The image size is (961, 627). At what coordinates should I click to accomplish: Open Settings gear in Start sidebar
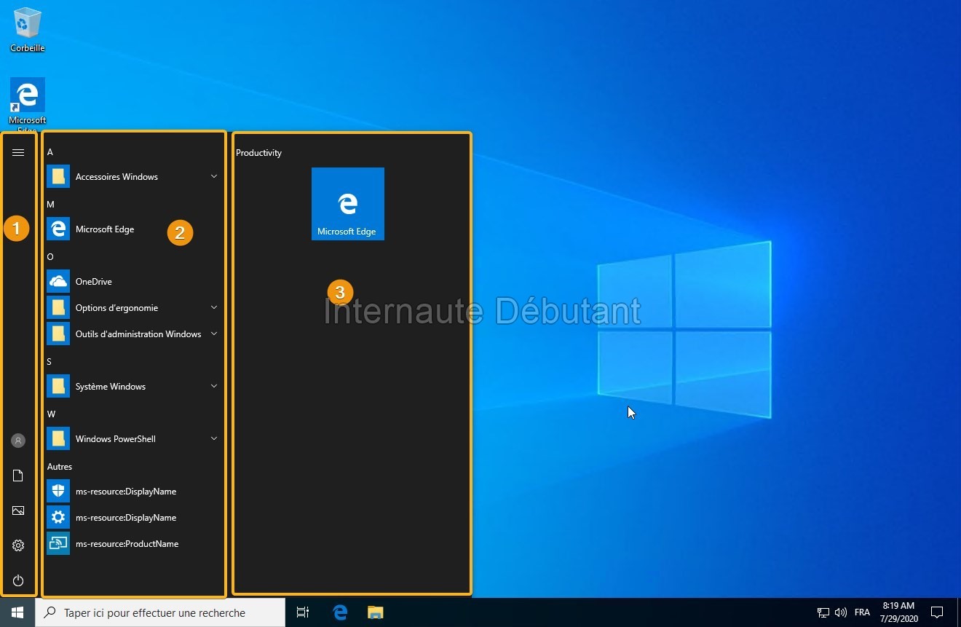pos(18,545)
